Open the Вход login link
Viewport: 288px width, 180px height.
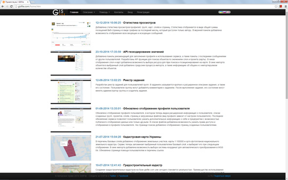[x=130, y=12]
